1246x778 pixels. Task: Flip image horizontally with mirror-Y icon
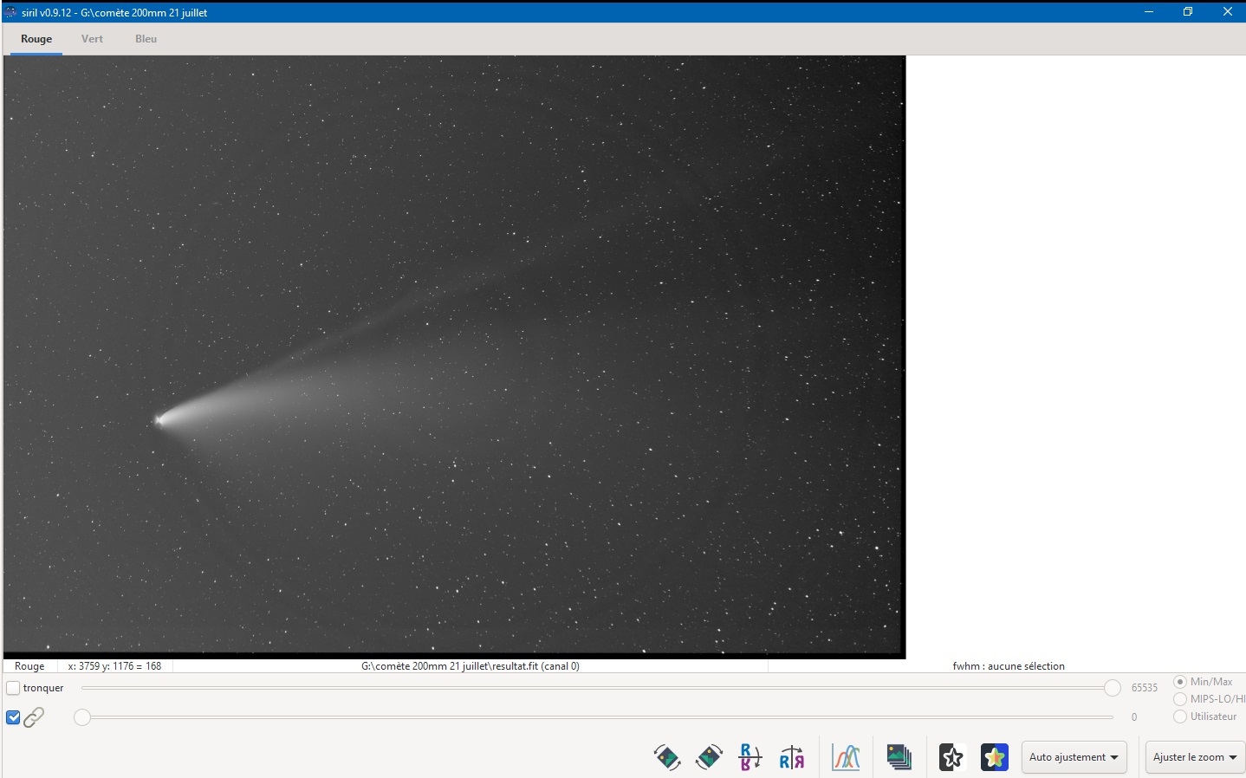pos(792,757)
